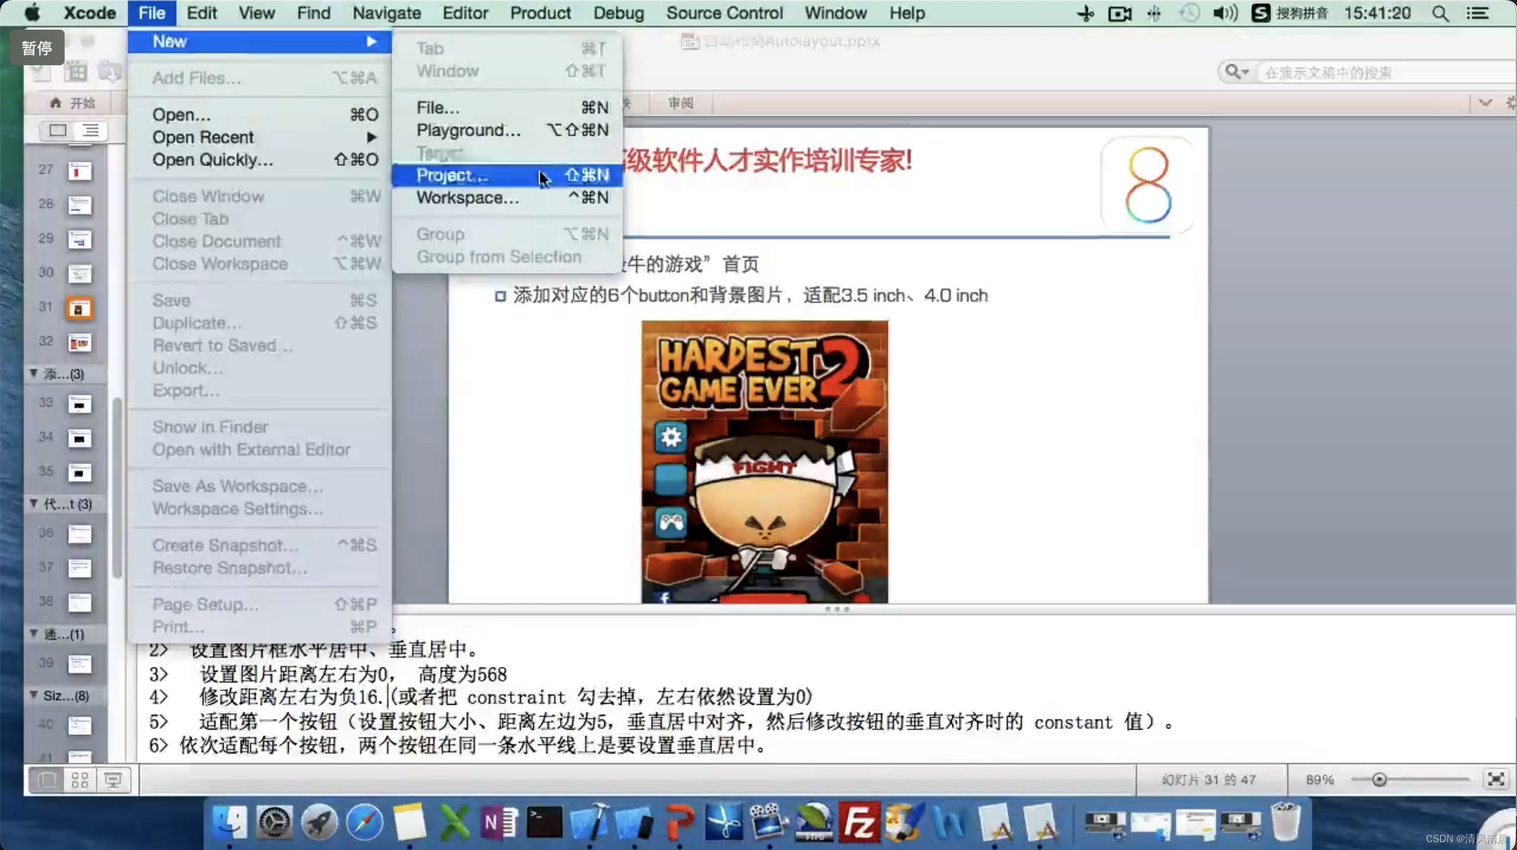Select Open Quickly… in File menu
1517x850 pixels.
pos(260,159)
